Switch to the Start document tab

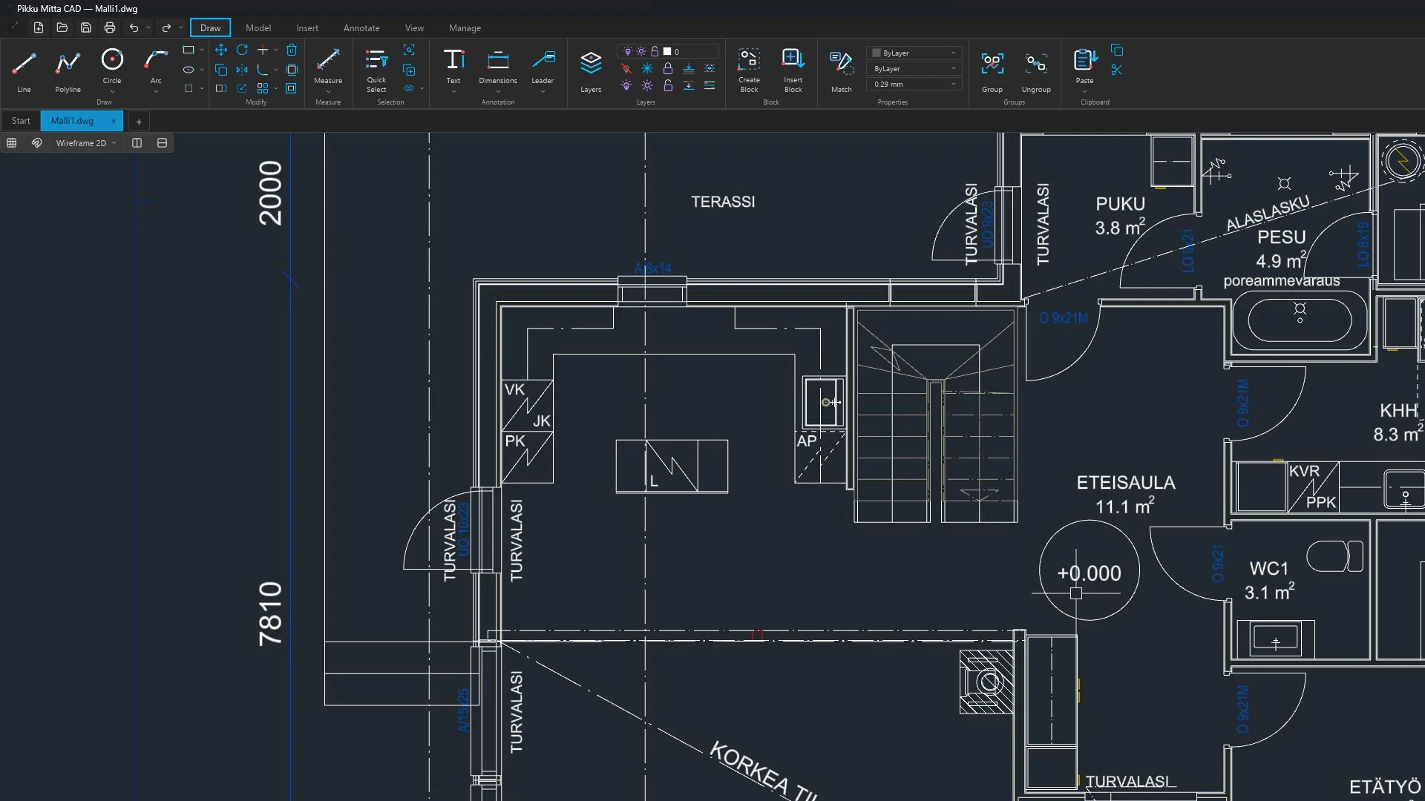click(21, 121)
